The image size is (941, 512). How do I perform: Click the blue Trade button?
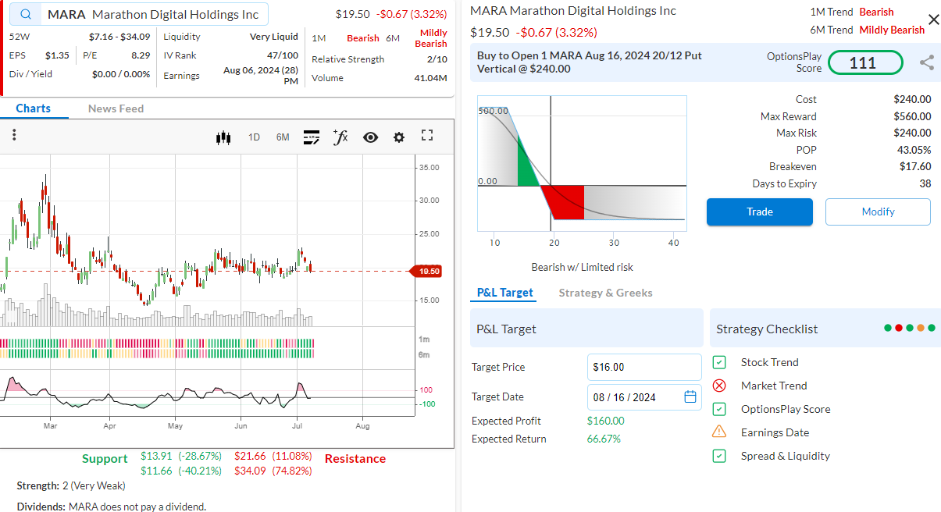coord(760,212)
